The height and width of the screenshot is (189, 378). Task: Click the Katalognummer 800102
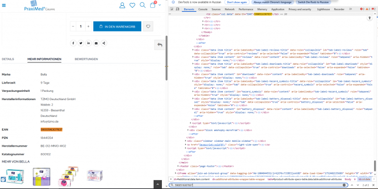point(46,154)
